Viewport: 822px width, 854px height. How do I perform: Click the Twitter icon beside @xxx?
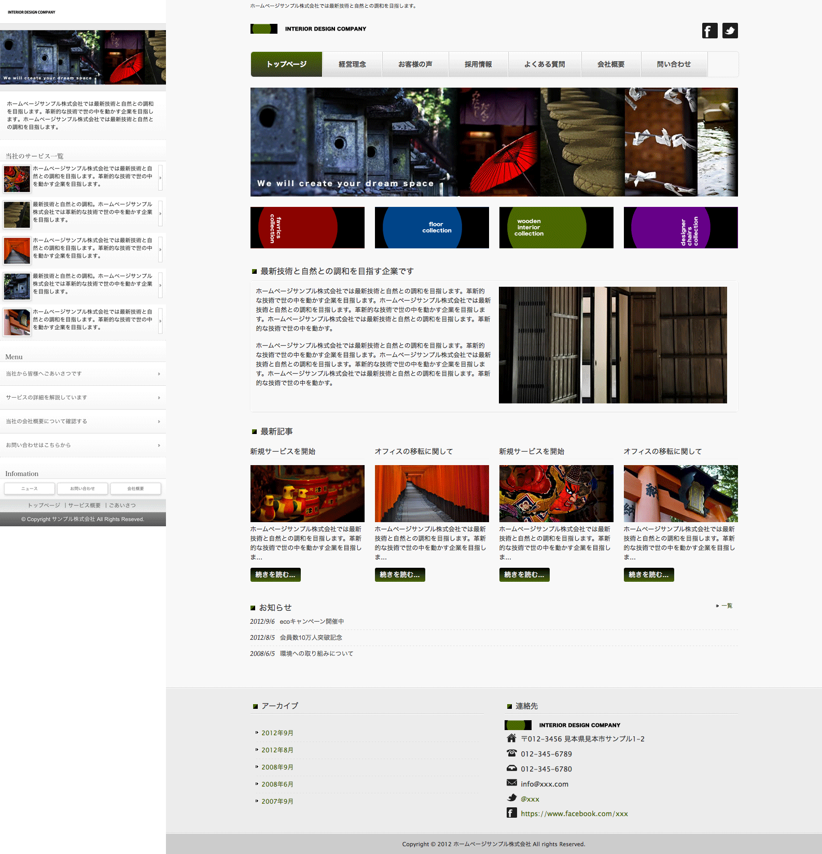(x=512, y=798)
